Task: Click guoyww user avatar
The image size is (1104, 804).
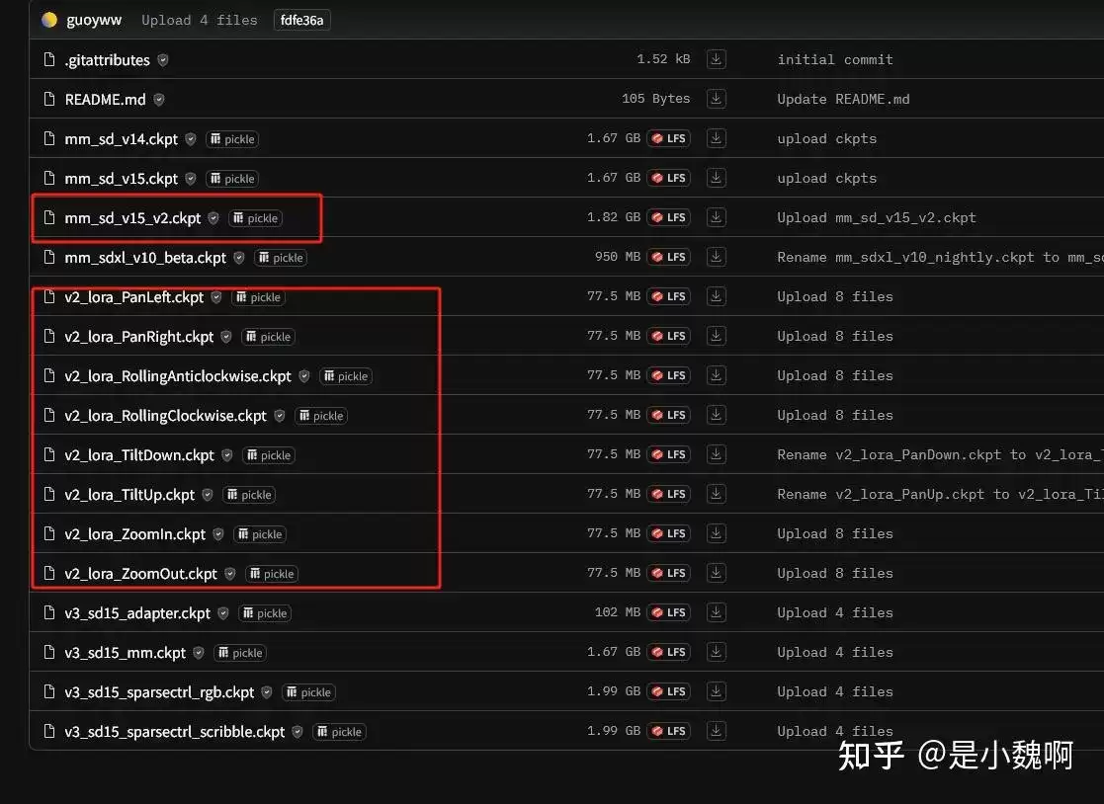Action: (x=49, y=20)
